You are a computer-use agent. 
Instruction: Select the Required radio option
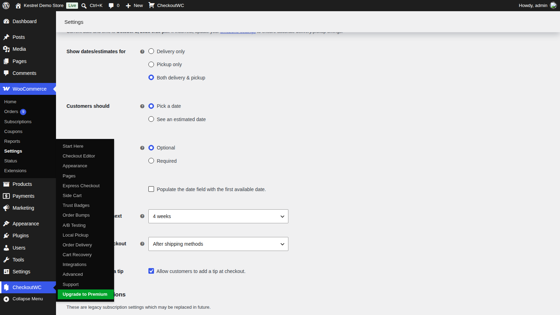tap(151, 161)
